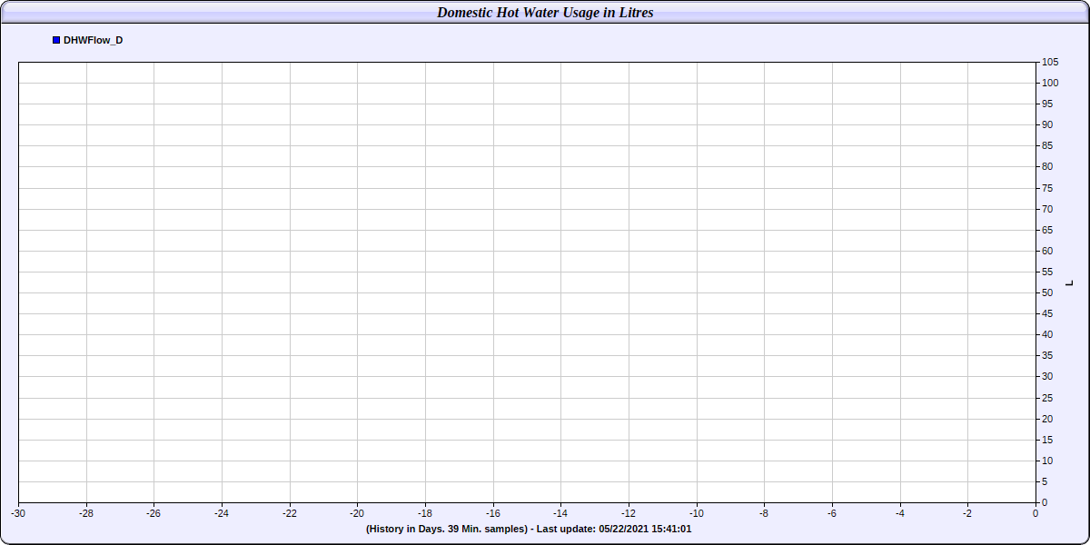
Task: Select the DHWFlow_D legend label
Action: click(x=93, y=40)
